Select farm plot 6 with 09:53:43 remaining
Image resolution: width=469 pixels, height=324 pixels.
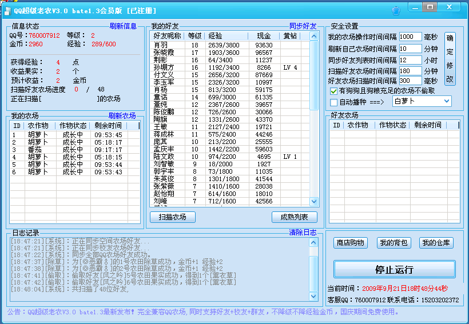(x=75, y=172)
